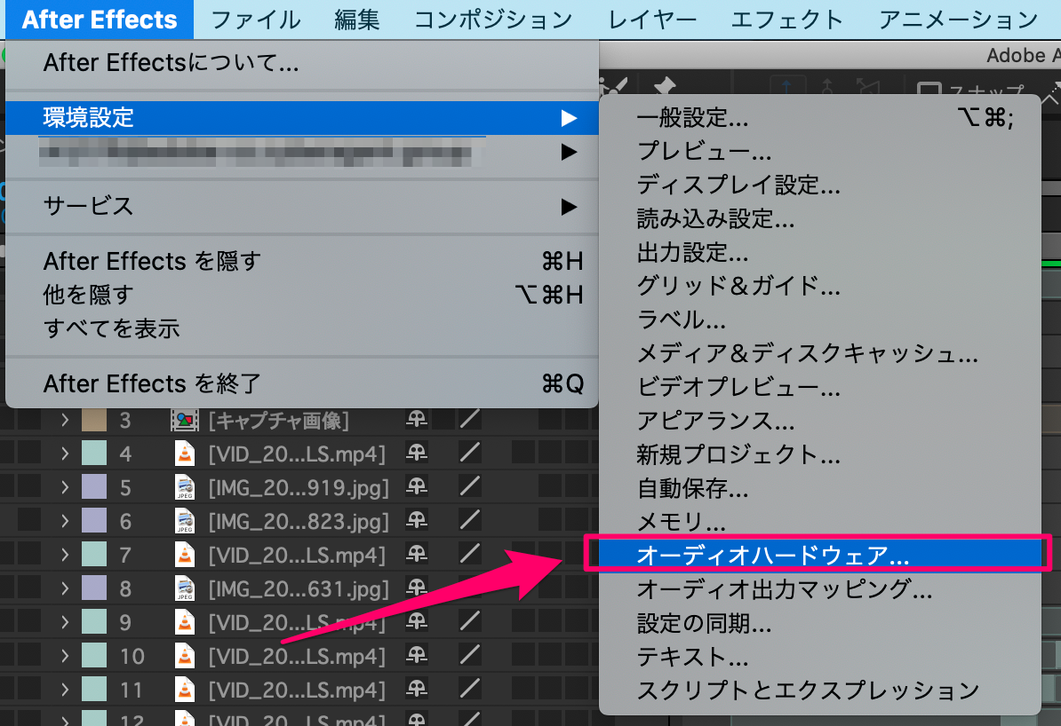Click the VLC file icon of layer 10

(184, 656)
